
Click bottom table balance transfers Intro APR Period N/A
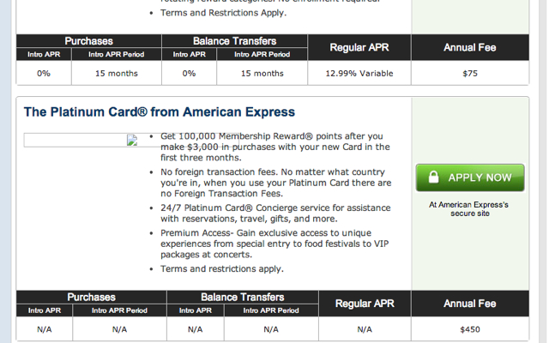click(x=271, y=329)
